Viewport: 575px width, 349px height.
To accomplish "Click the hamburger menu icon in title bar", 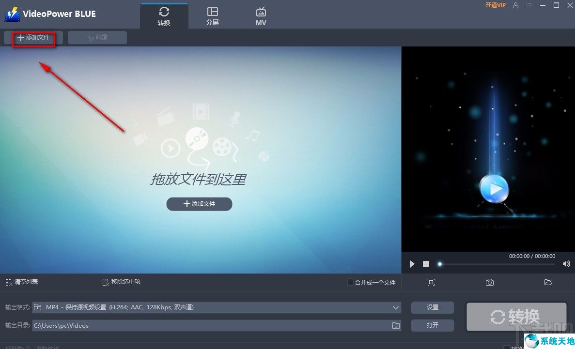I will (x=529, y=5).
